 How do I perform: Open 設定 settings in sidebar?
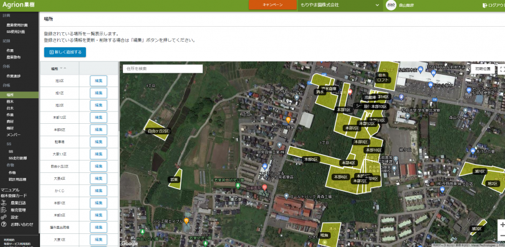pyautogui.click(x=15, y=217)
